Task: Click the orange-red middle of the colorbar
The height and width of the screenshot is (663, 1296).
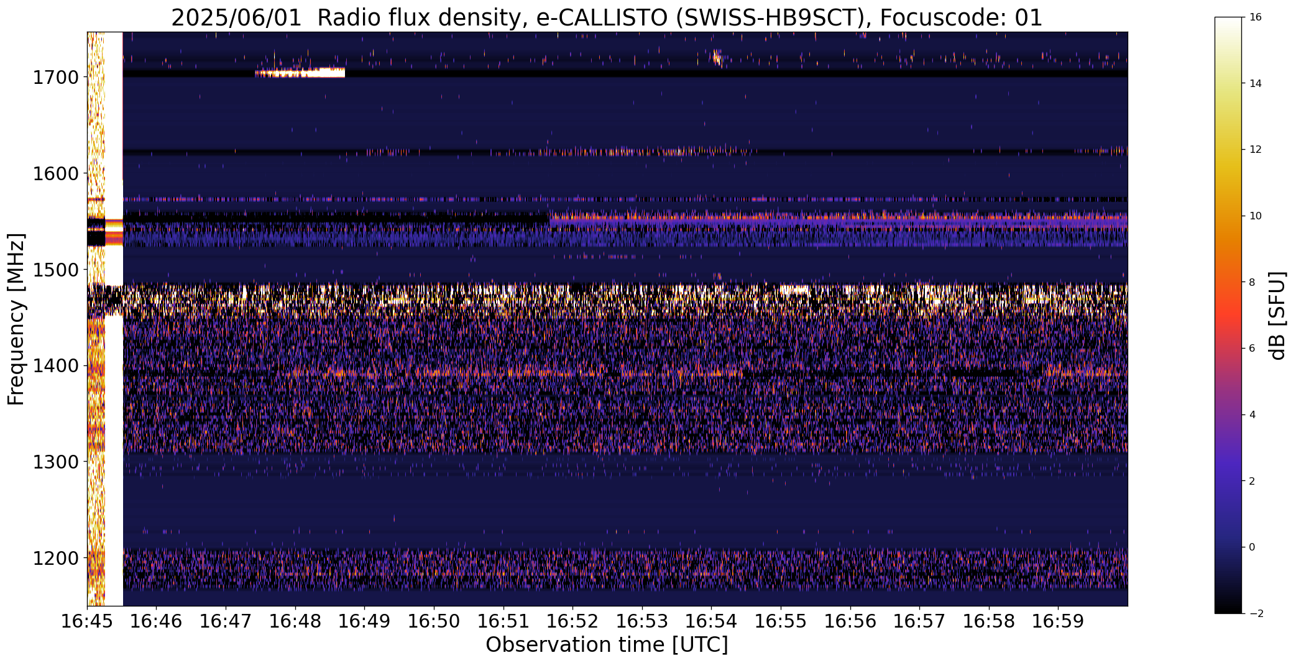Action: [1229, 314]
